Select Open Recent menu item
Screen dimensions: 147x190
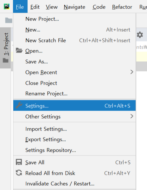point(74,72)
